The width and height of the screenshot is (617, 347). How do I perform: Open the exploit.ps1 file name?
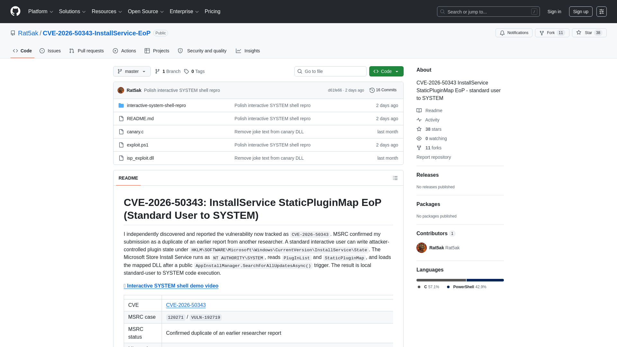coord(138,145)
